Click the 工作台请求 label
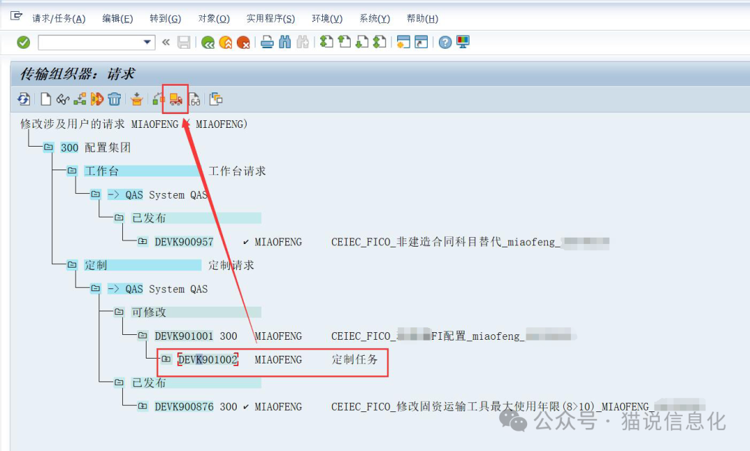The width and height of the screenshot is (750, 451). tap(237, 171)
